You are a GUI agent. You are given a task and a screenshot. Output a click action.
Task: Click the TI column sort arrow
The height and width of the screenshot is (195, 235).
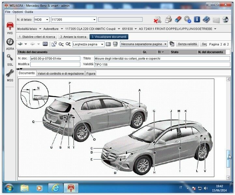pyautogui.click(x=163, y=52)
